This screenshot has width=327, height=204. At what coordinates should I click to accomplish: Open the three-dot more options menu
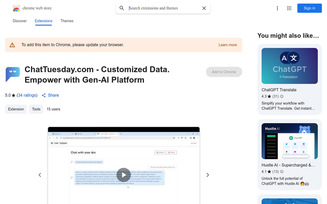pos(277,8)
